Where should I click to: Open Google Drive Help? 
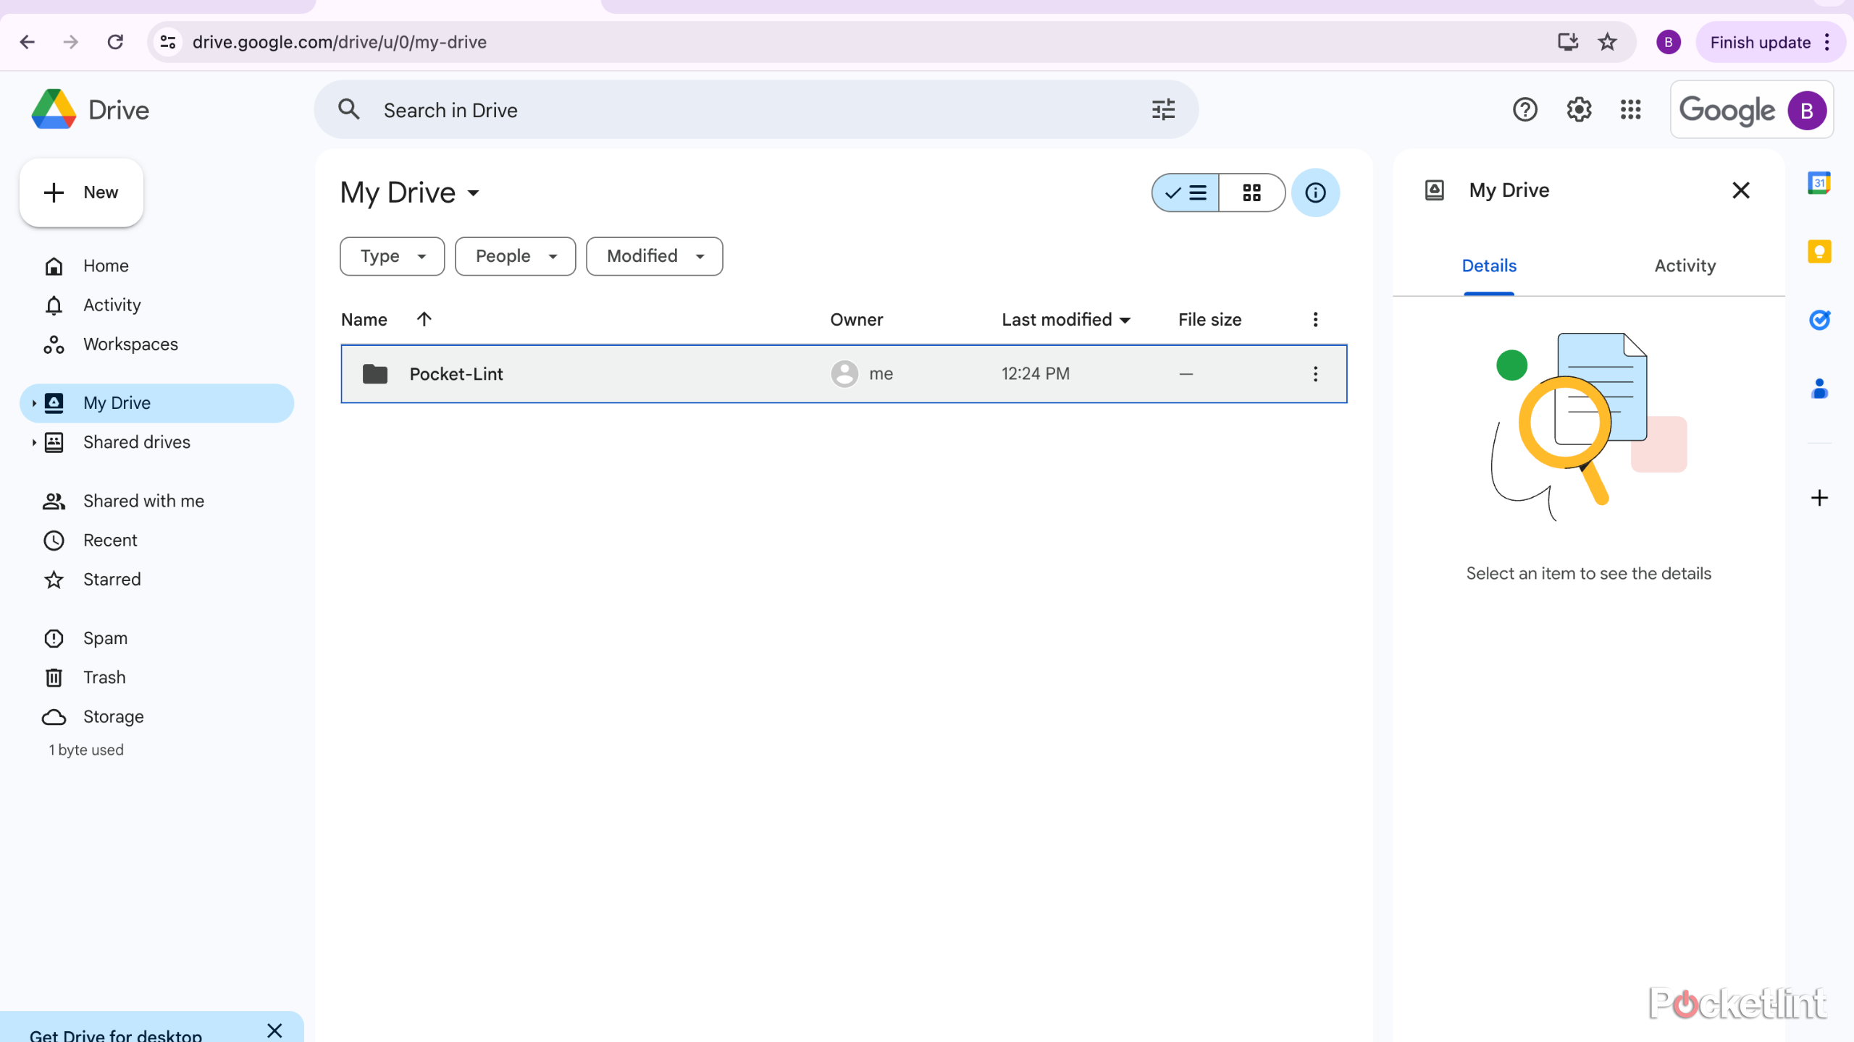[1525, 109]
